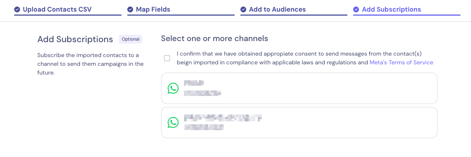This screenshot has width=471, height=157.
Task: Click the consent statement text
Action: [x=291, y=54]
